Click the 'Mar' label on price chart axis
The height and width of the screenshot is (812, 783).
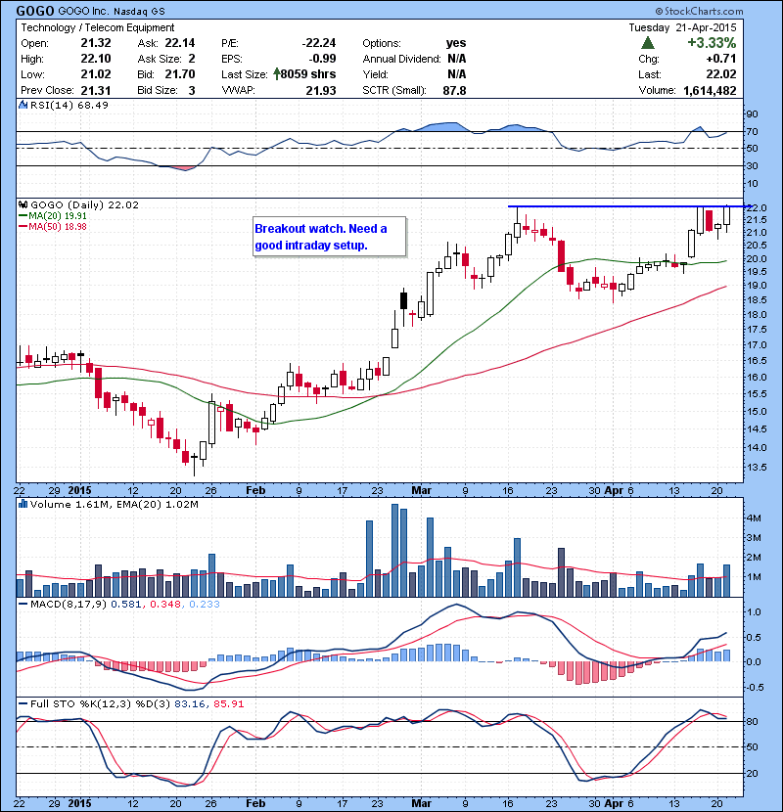[x=421, y=490]
